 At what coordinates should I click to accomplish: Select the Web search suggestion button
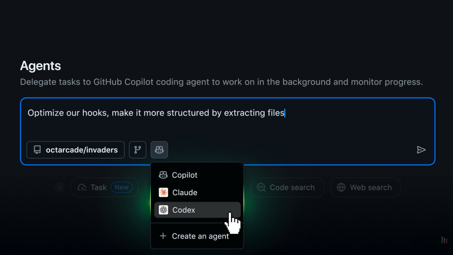coord(365,187)
